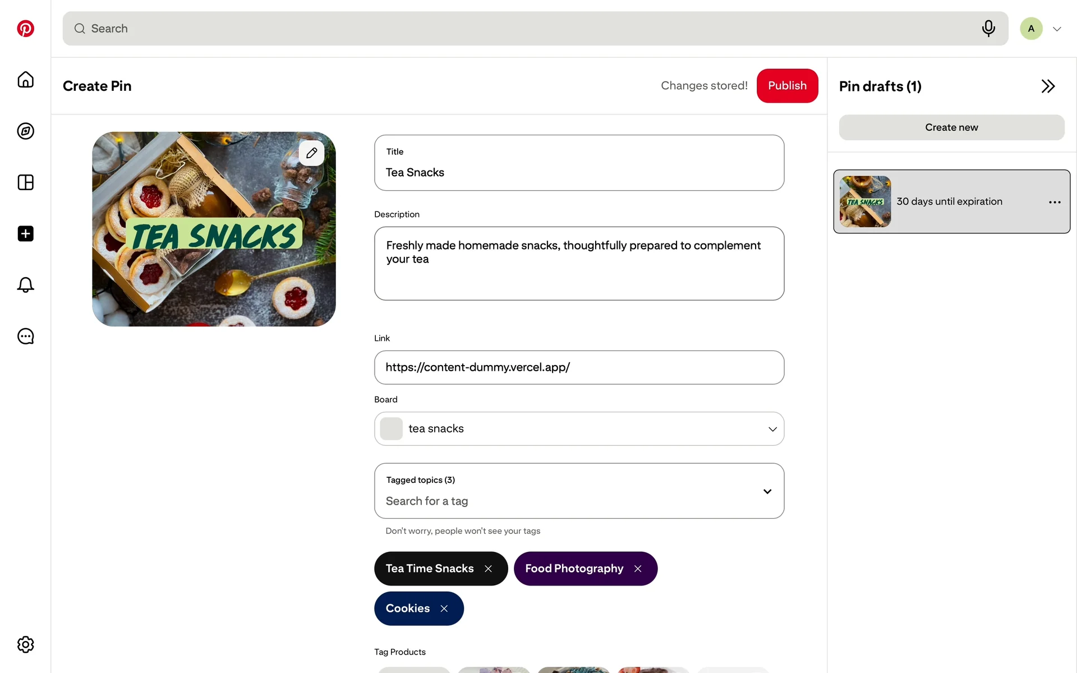
Task: Click the create plus icon in sidebar
Action: (25, 234)
